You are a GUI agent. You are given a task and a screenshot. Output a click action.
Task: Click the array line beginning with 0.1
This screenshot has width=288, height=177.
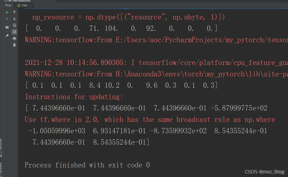pyautogui.click(x=121, y=85)
